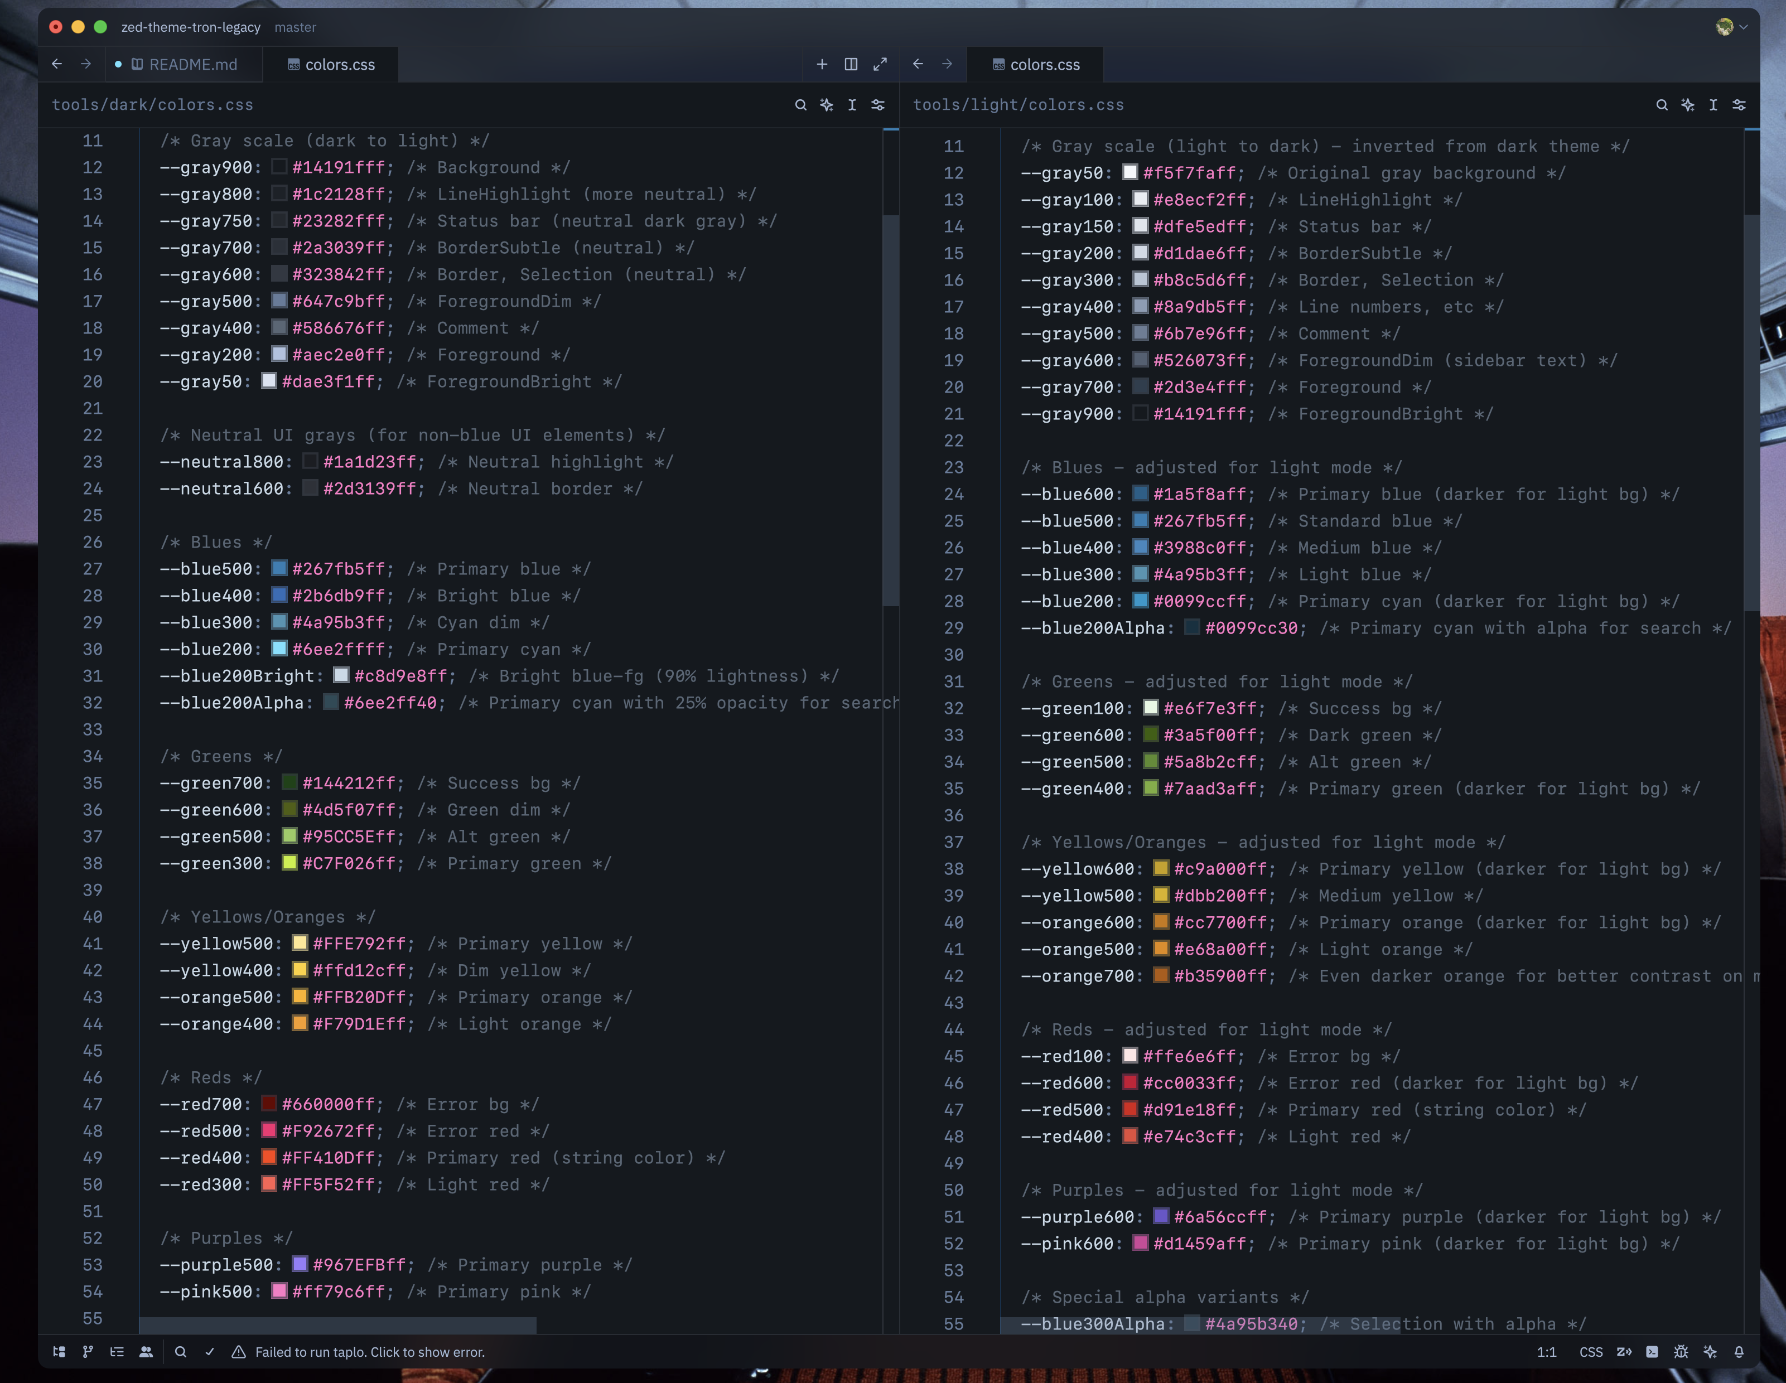Open buffer search in right pane
Viewport: 1786px width, 1383px height.
(x=1662, y=105)
